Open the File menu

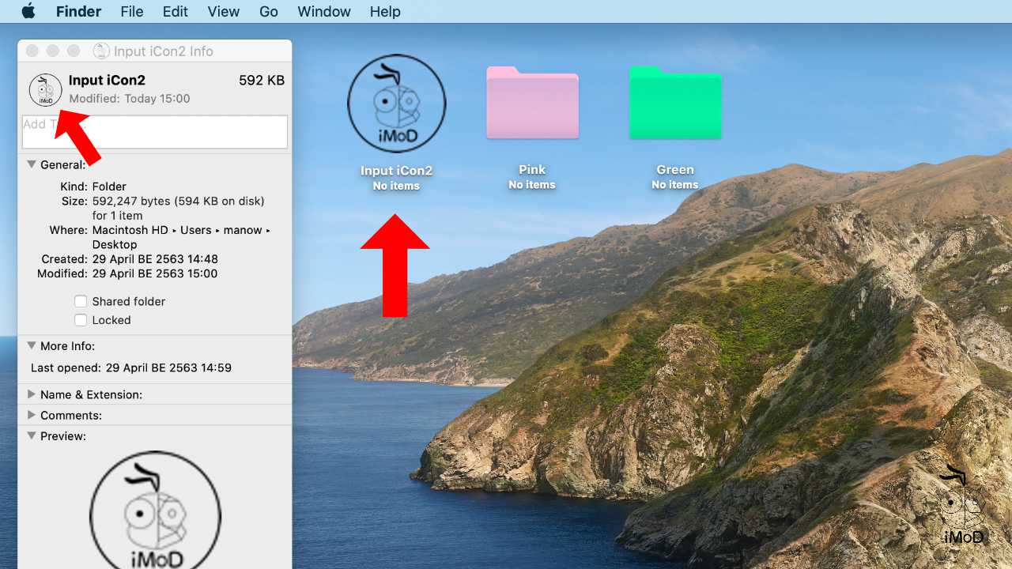coord(132,11)
